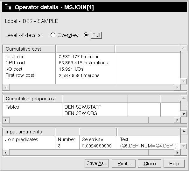Click horizontal scrollbar thumb under Cumulative properties

point(79,120)
